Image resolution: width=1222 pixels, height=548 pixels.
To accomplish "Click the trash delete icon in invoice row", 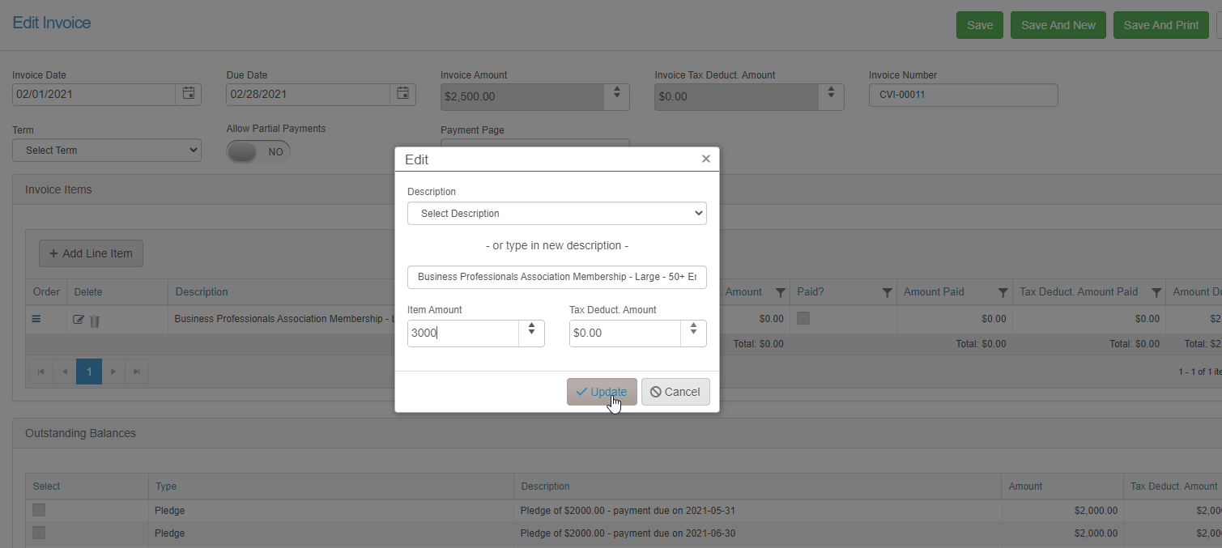I will tap(95, 321).
